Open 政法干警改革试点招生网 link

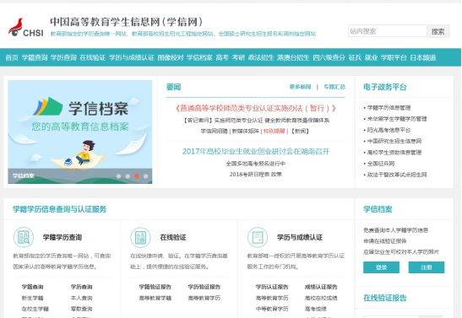click(397, 175)
